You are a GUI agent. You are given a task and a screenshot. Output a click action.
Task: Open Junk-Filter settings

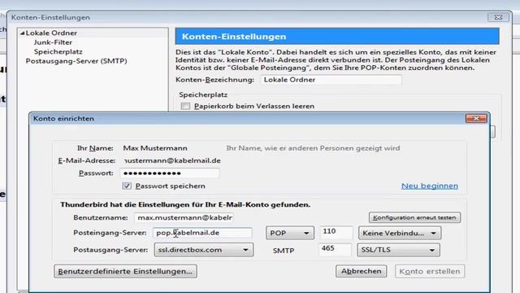click(x=53, y=42)
